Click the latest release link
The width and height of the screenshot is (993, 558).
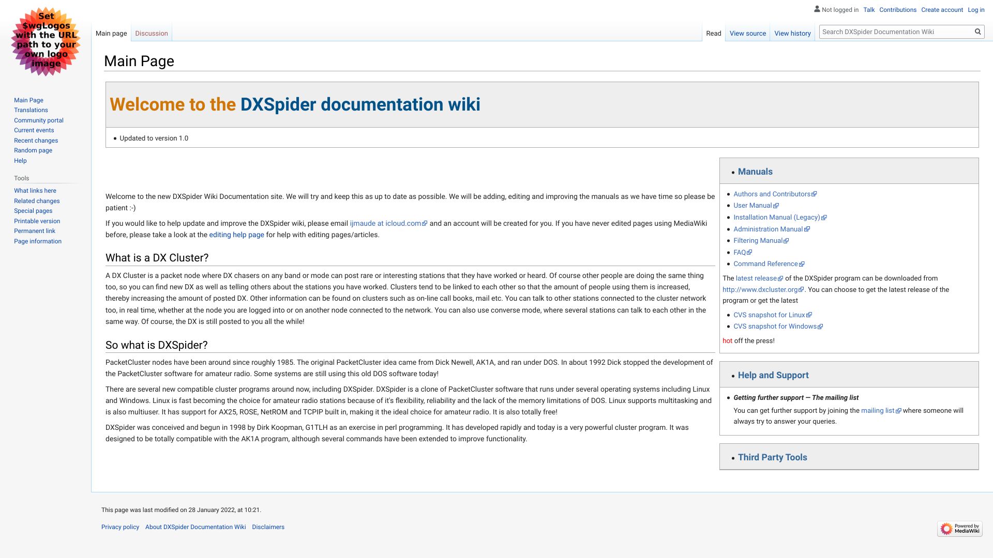click(x=759, y=278)
